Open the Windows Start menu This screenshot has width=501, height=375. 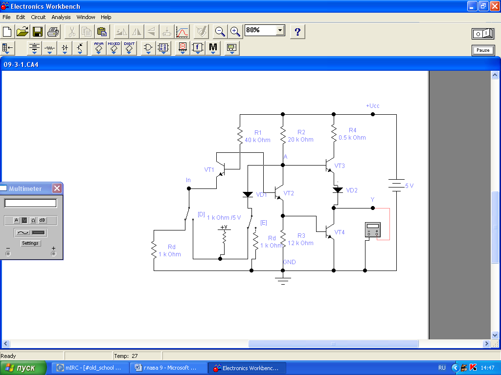[23, 368]
